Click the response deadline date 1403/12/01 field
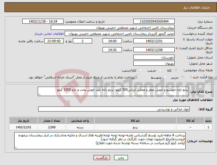The image size is (217, 165). [154, 41]
